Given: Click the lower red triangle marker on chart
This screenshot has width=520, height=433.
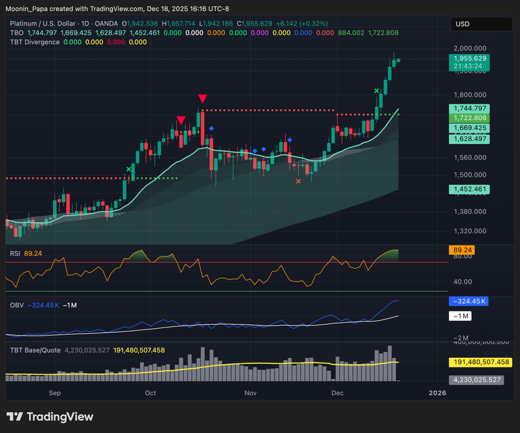Looking at the screenshot, I should click(x=181, y=120).
